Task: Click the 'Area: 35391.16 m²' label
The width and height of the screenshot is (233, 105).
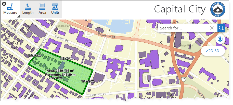Action: pyautogui.click(x=60, y=71)
